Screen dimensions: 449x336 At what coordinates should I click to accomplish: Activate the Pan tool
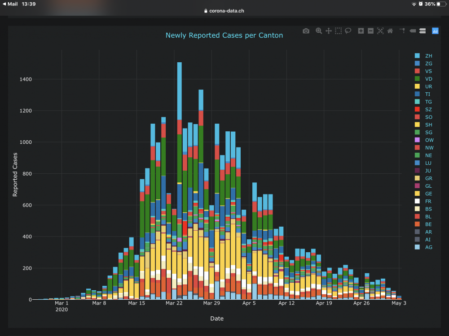tap(329, 31)
